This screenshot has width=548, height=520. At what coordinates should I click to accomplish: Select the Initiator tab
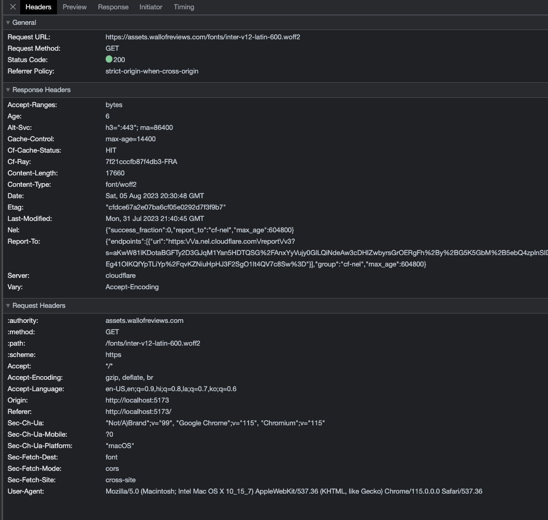[x=151, y=7]
